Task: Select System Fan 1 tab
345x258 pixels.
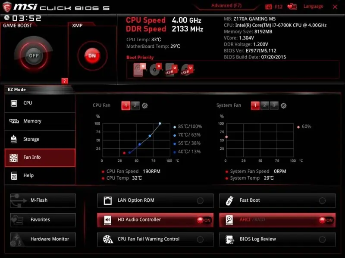Action: [x=255, y=105]
